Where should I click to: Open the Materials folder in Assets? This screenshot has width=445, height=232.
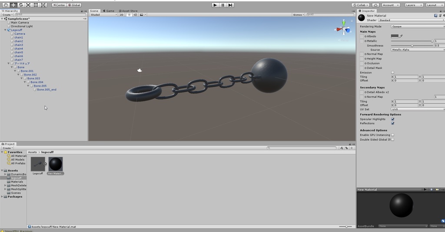pos(17,182)
